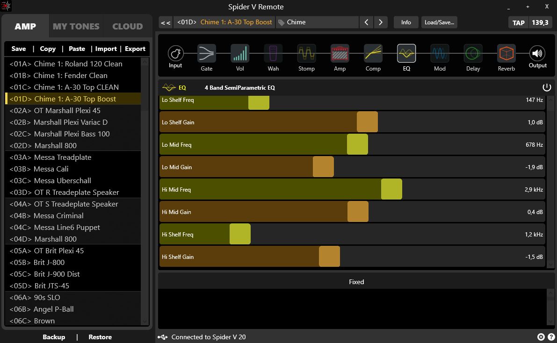Image resolution: width=557 pixels, height=343 pixels.
Task: Select preset <05B> Brit J-800
Action: coord(73,263)
